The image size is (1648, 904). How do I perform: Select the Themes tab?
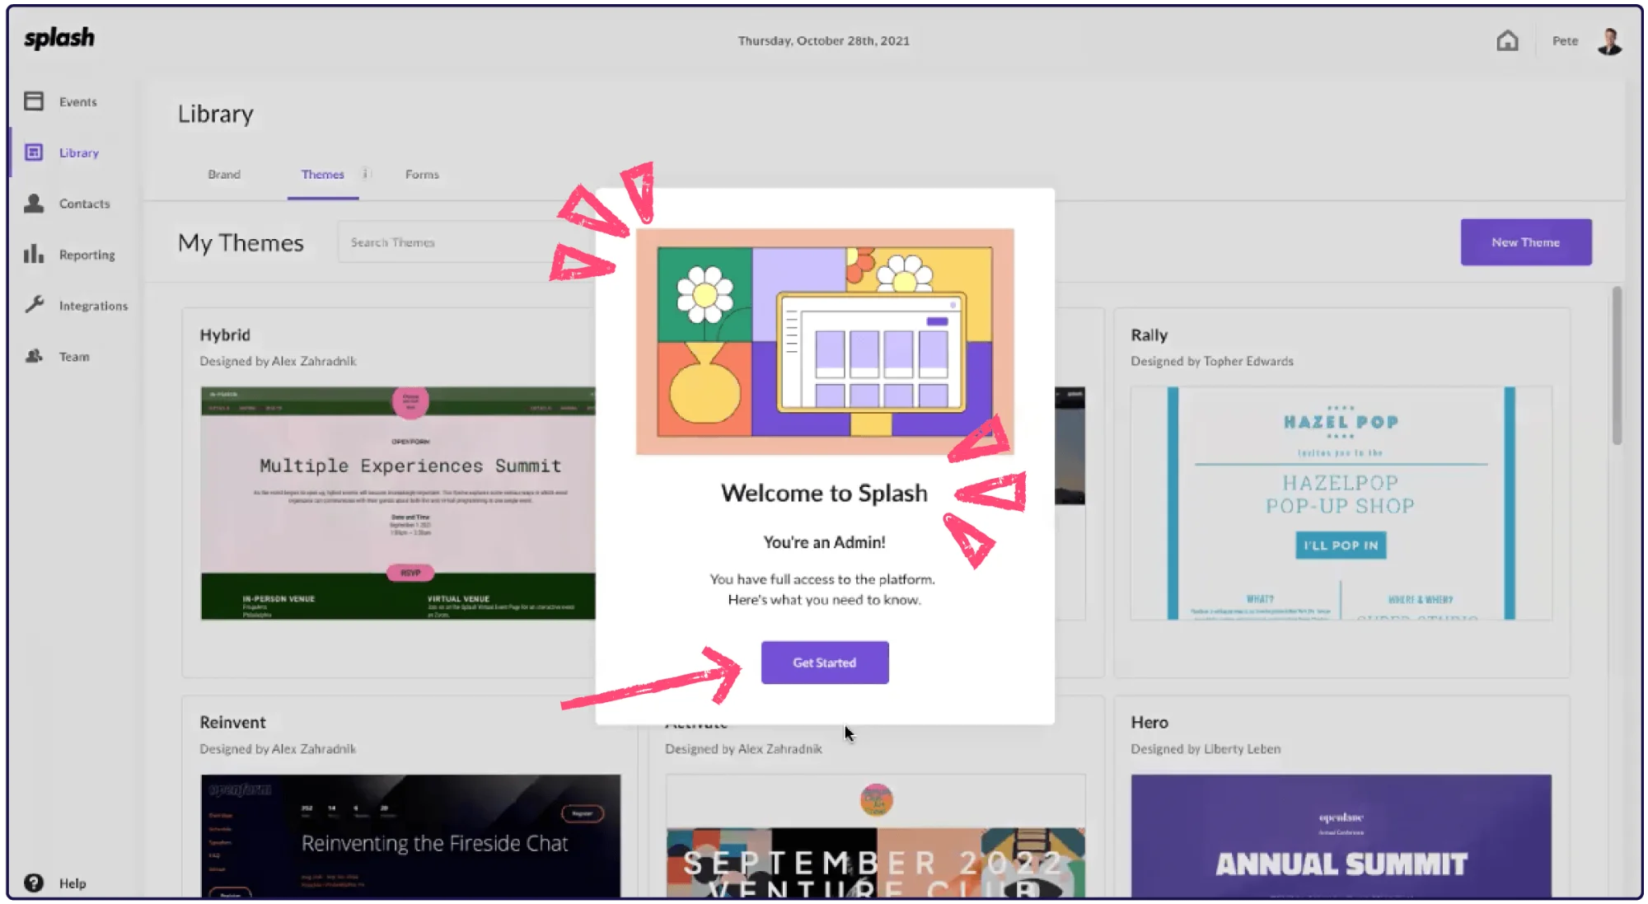tap(322, 175)
